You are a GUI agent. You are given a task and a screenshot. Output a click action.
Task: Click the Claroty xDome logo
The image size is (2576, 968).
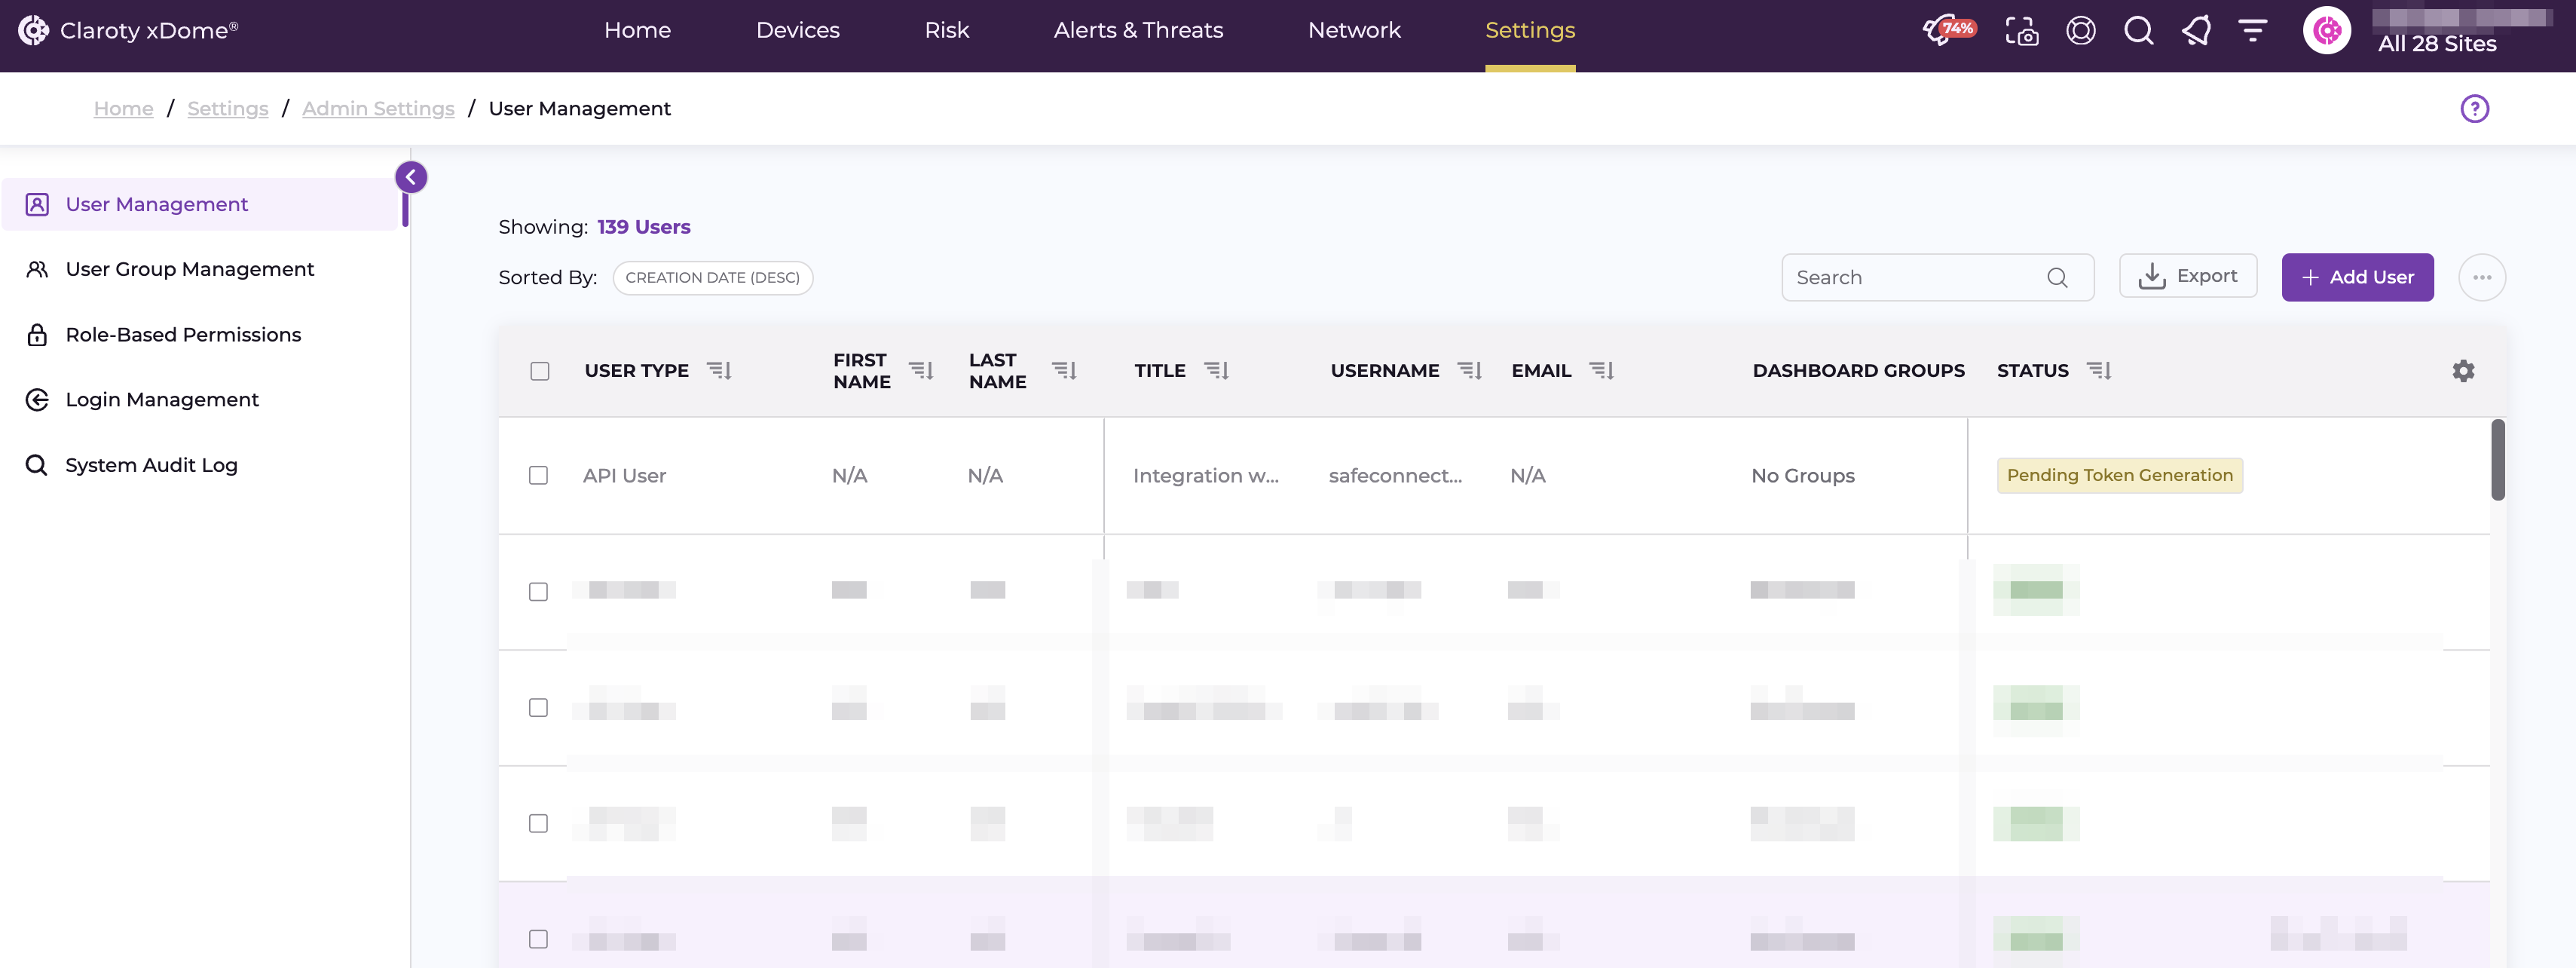[128, 30]
